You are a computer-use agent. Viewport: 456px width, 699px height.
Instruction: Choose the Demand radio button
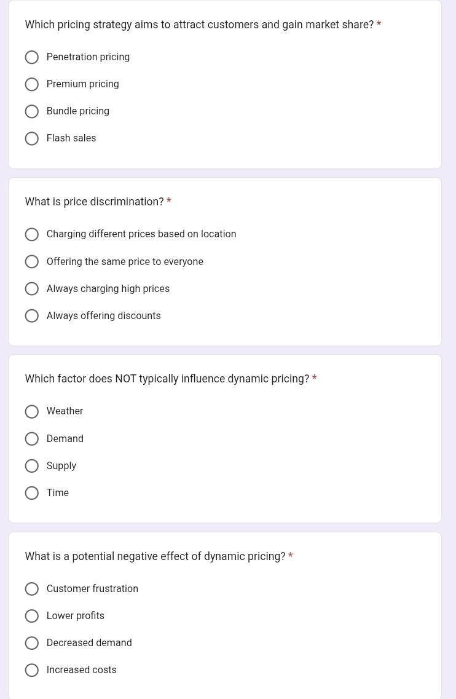pyautogui.click(x=31, y=439)
